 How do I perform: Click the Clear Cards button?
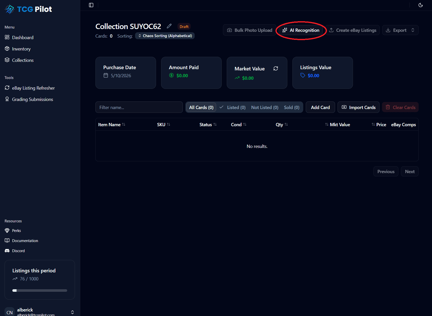click(x=400, y=107)
